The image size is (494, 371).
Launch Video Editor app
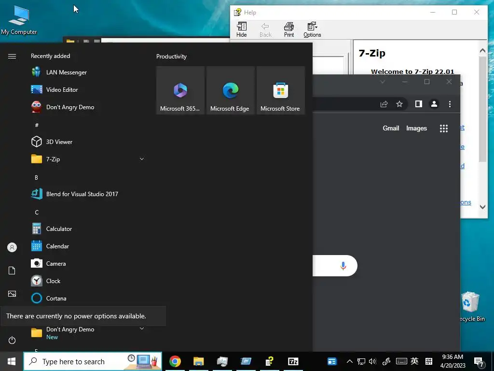tap(88, 89)
